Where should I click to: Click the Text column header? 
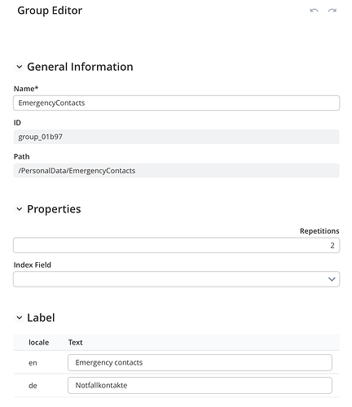pos(75,343)
